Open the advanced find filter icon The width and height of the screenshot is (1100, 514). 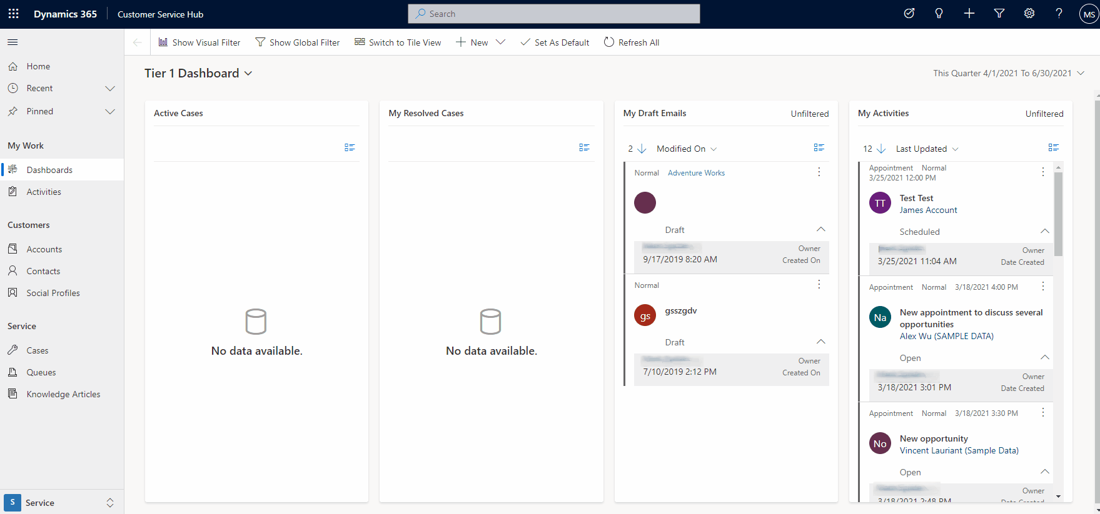[999, 14]
